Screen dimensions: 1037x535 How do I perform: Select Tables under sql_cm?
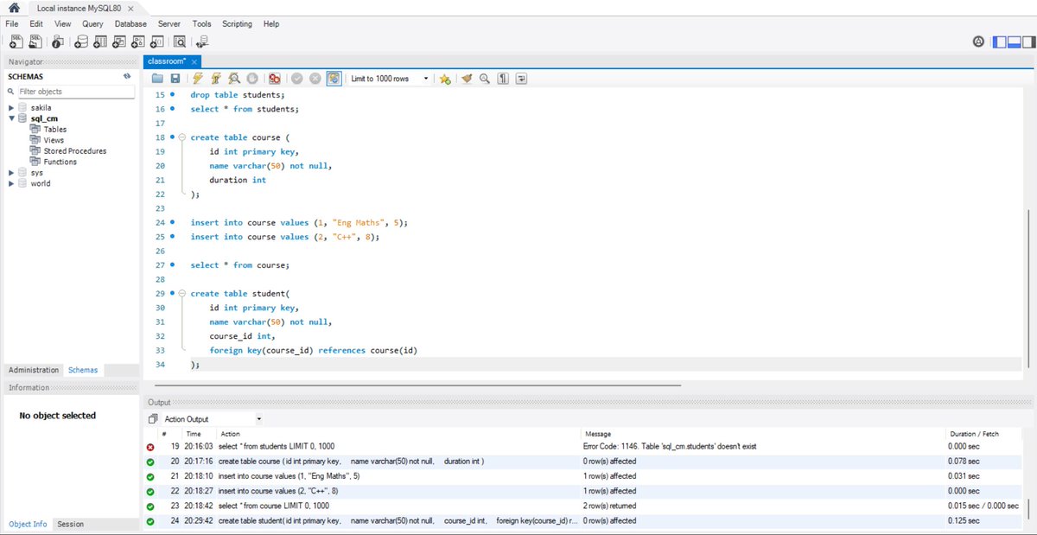click(54, 130)
